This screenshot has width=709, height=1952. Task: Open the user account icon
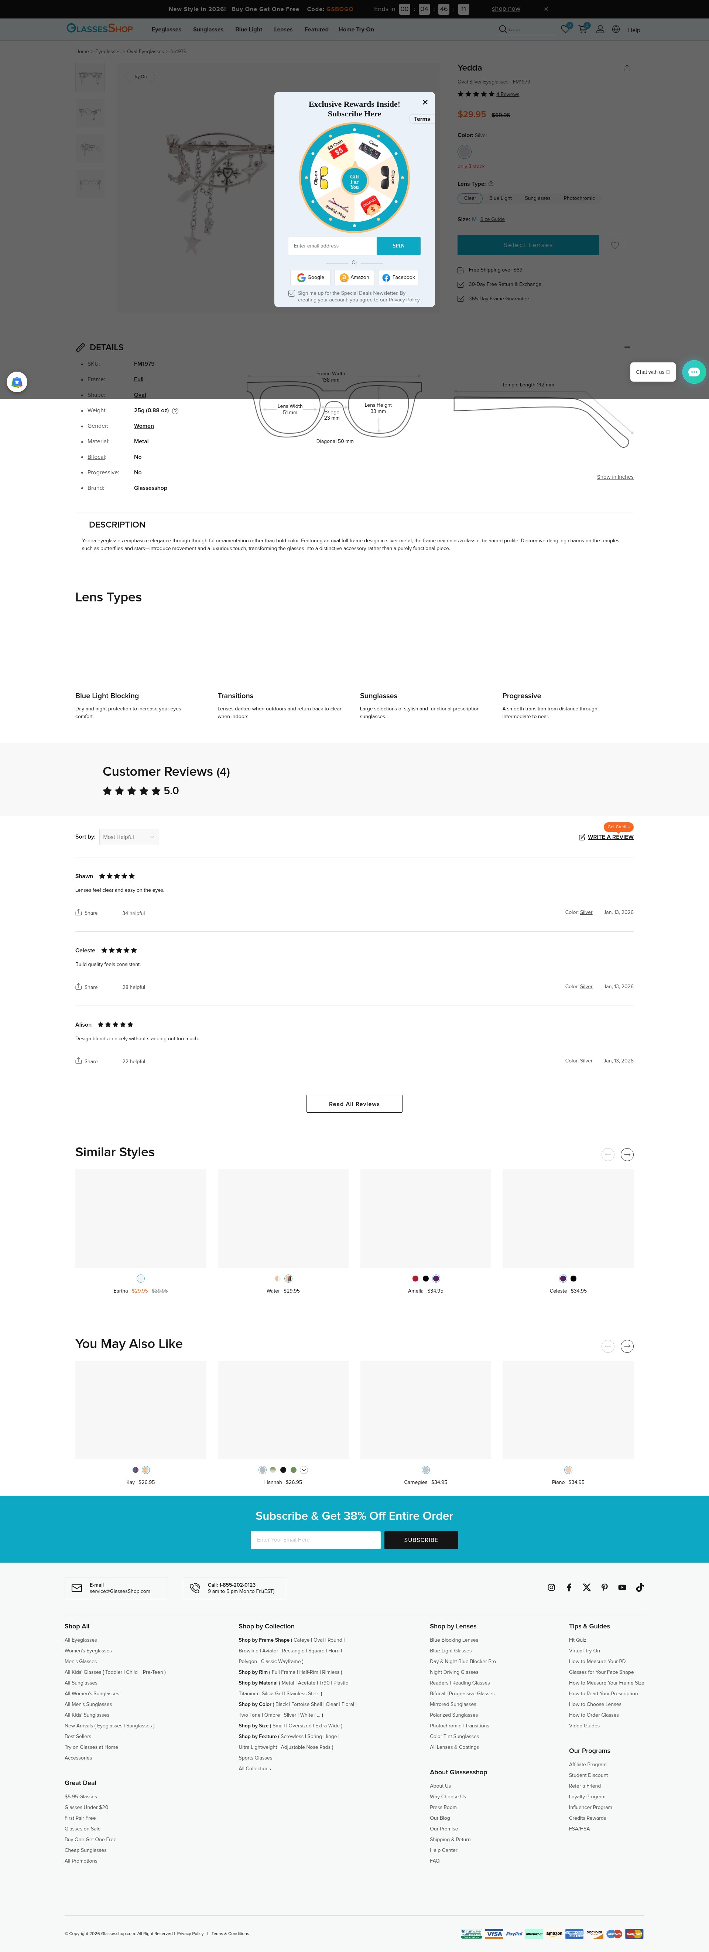pyautogui.click(x=600, y=29)
